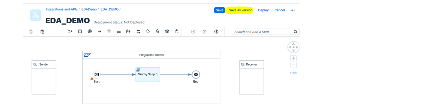Viewport: 436px width, 107px height.
Task: Click the navigator center dot
Action: 293,47
